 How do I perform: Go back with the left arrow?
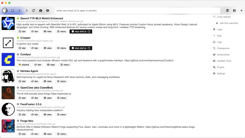20,11
